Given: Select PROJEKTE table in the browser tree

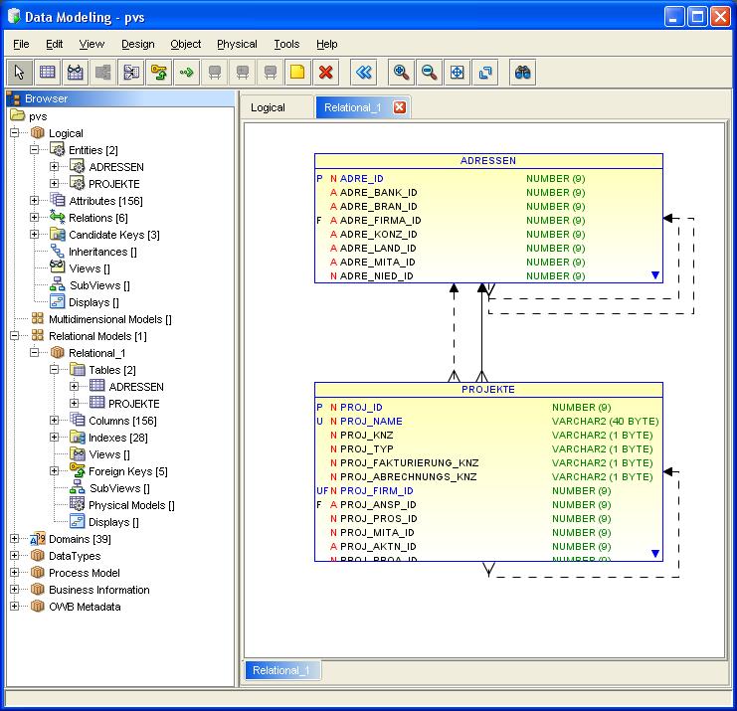Looking at the screenshot, I should [134, 404].
